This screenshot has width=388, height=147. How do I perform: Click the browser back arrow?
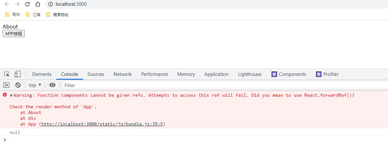coord(7,4)
